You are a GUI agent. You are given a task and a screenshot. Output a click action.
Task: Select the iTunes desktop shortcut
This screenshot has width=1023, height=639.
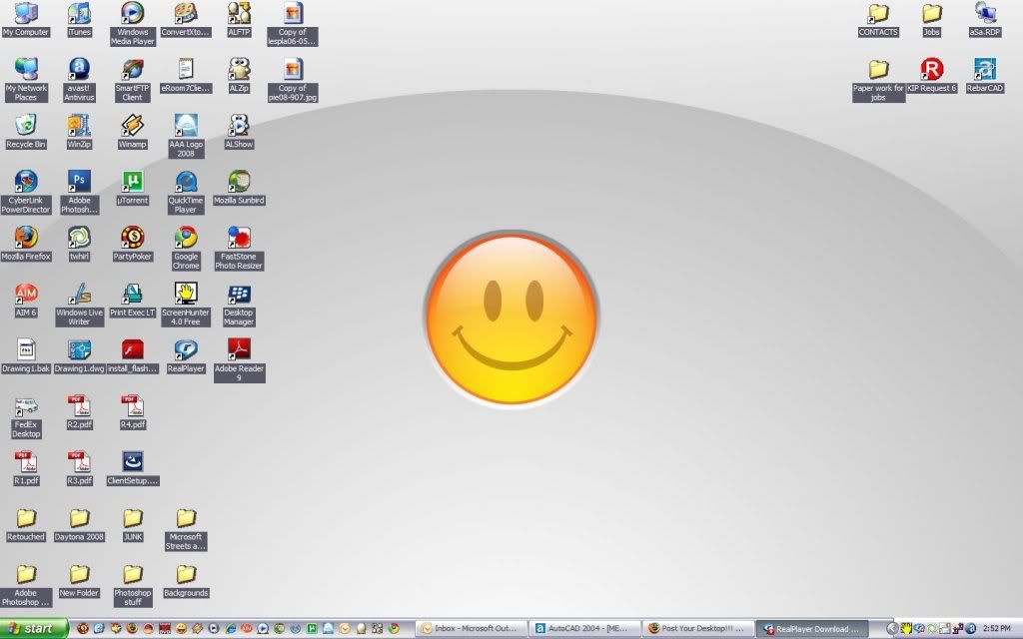(79, 20)
